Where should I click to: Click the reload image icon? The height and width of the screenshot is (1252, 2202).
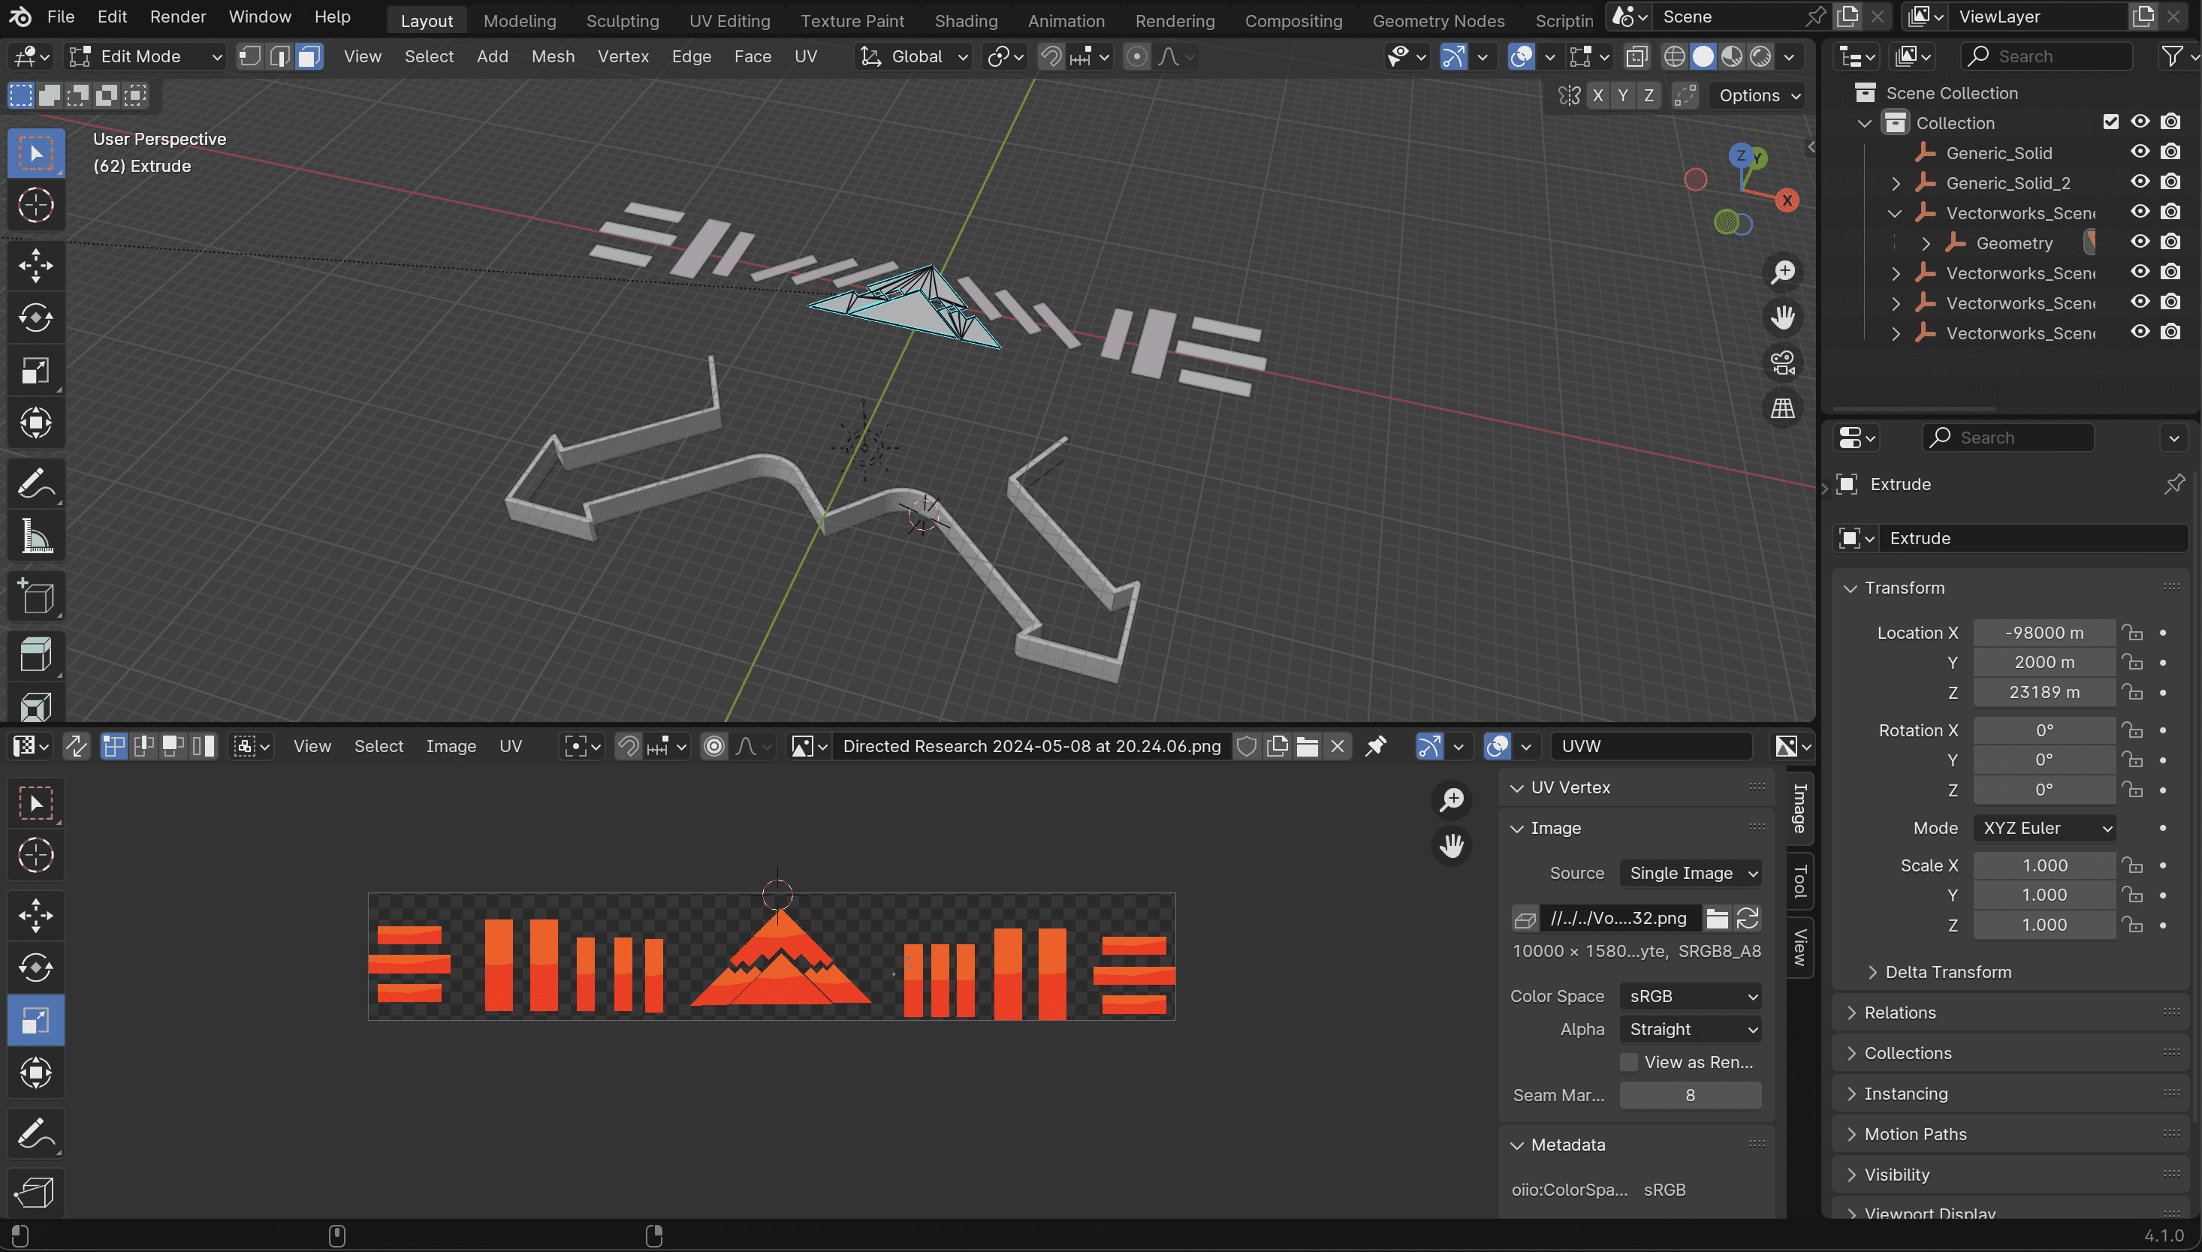pyautogui.click(x=1747, y=919)
